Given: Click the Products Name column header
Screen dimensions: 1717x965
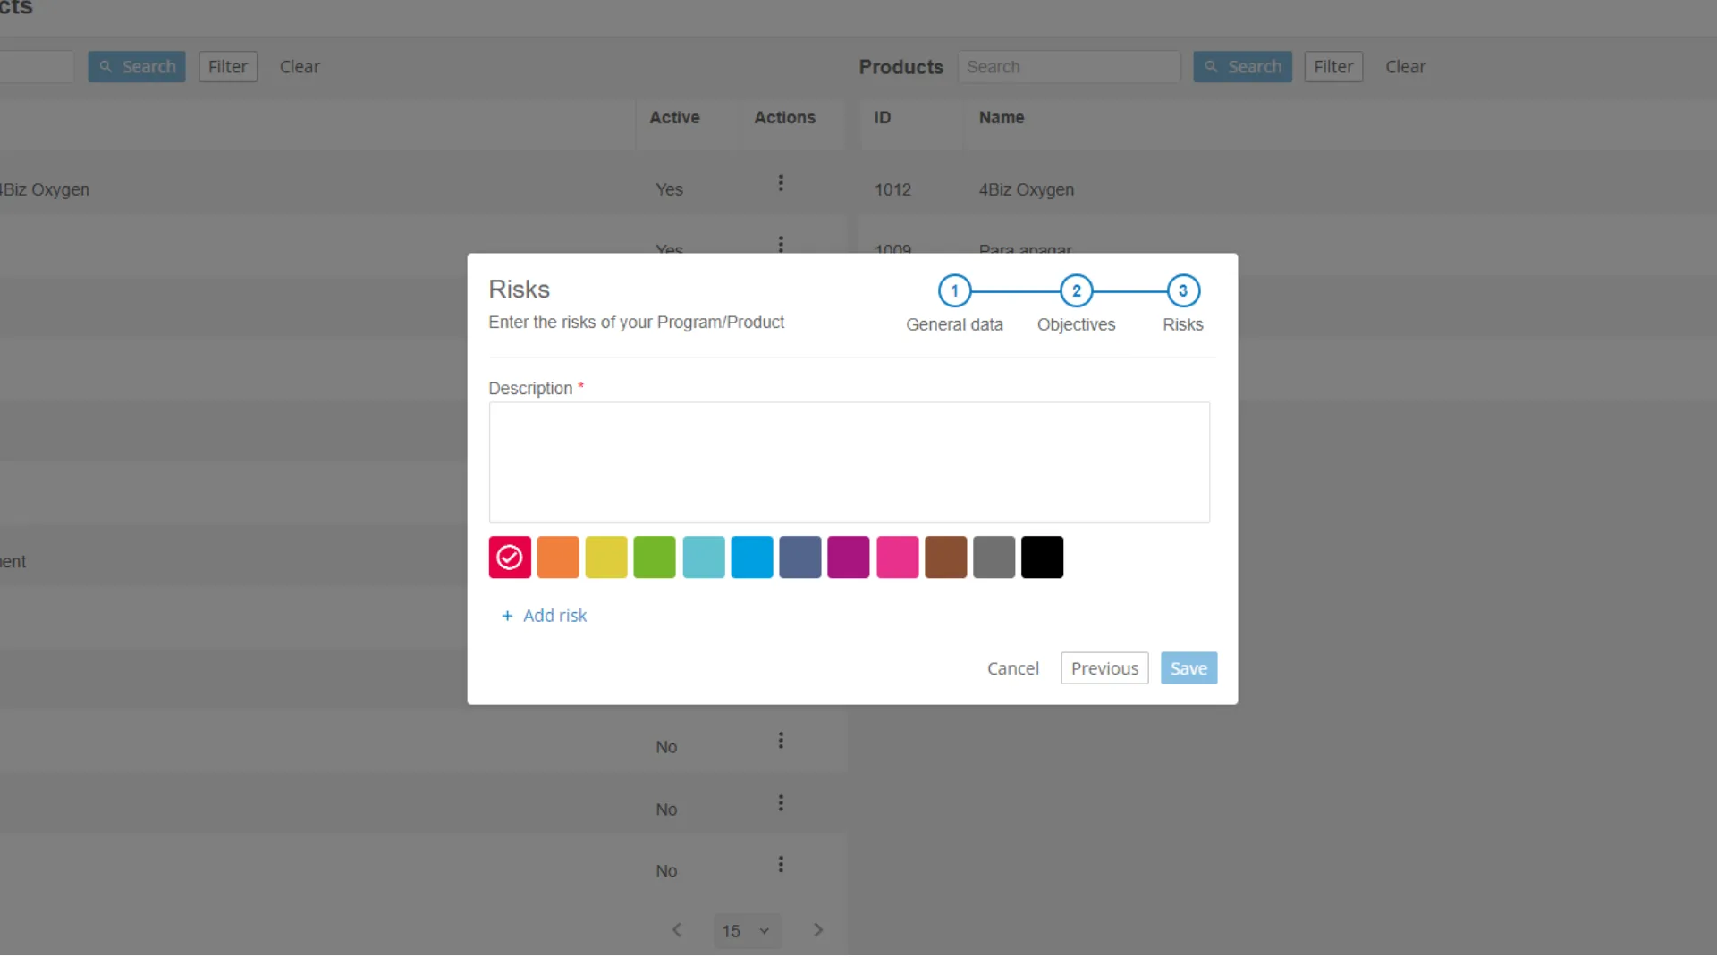Looking at the screenshot, I should click(1002, 118).
